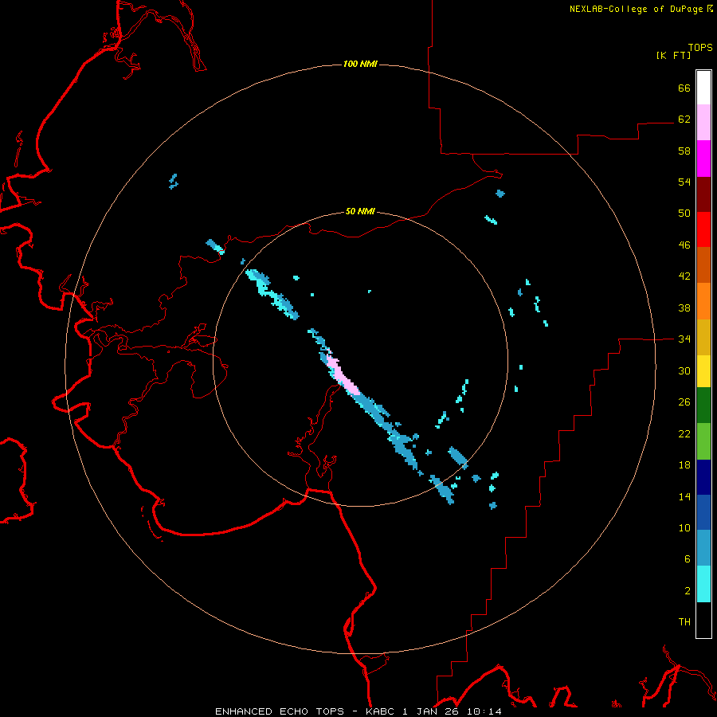
Task: Click the white swatch on the tops scale
Action: click(703, 88)
